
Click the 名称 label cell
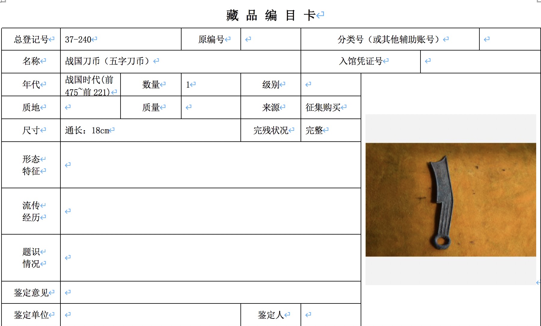31,61
